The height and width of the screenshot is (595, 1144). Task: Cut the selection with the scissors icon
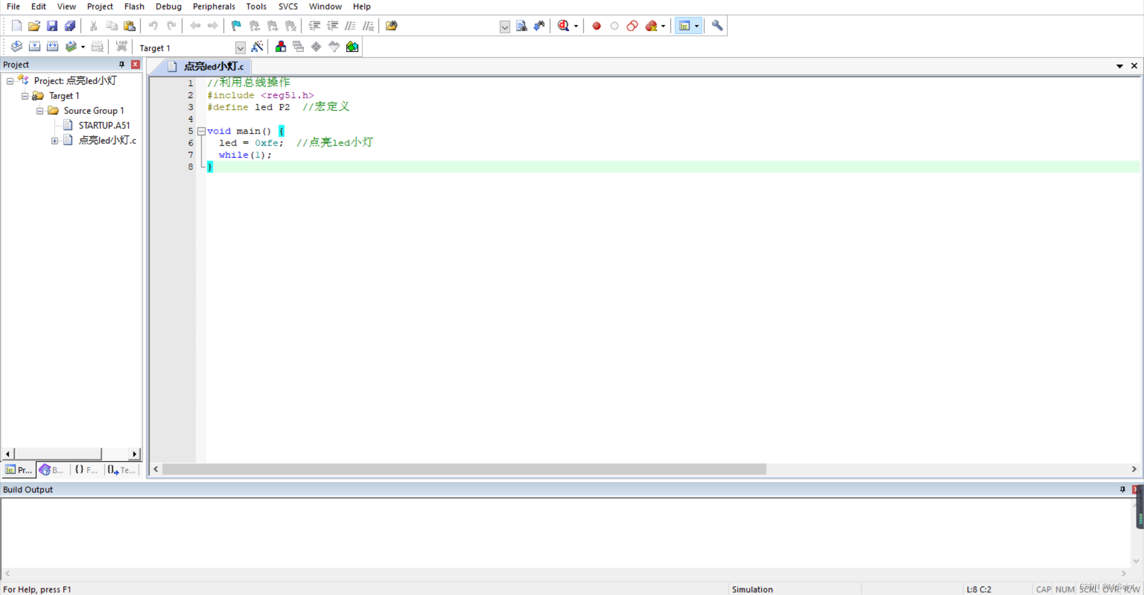(x=94, y=26)
